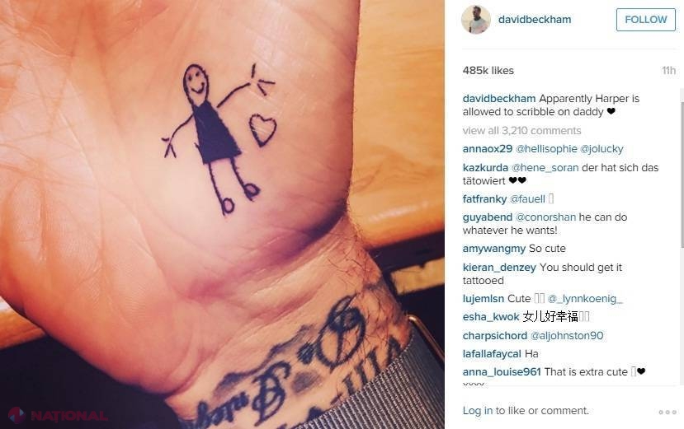Screen dimensions: 684x429
Task: Visit kieran_denzey profile
Action: tap(499, 268)
